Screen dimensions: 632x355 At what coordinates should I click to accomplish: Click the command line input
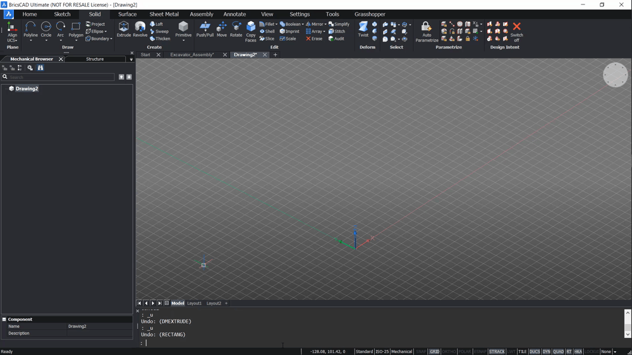pyautogui.click(x=381, y=343)
